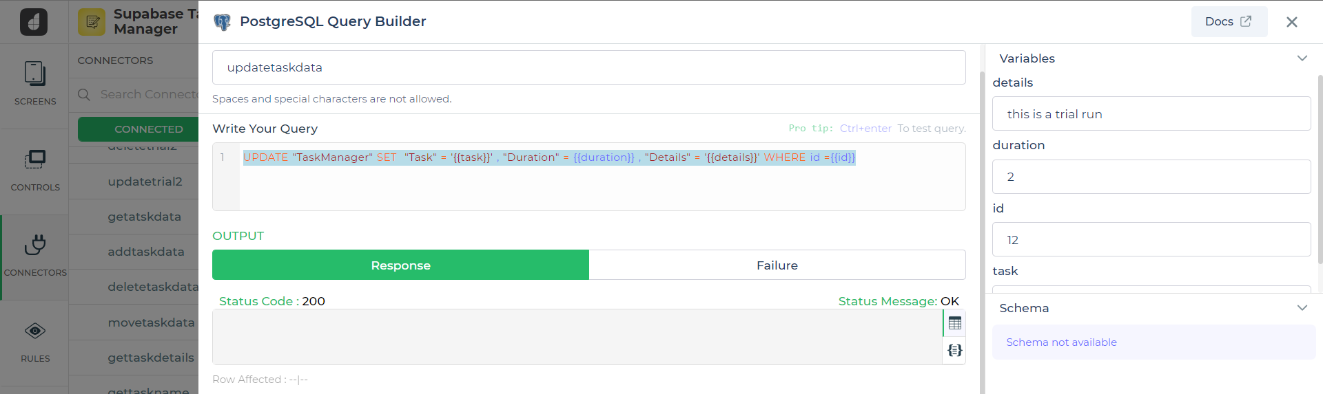Collapse the Variables section chevron
The image size is (1323, 394).
tap(1302, 58)
